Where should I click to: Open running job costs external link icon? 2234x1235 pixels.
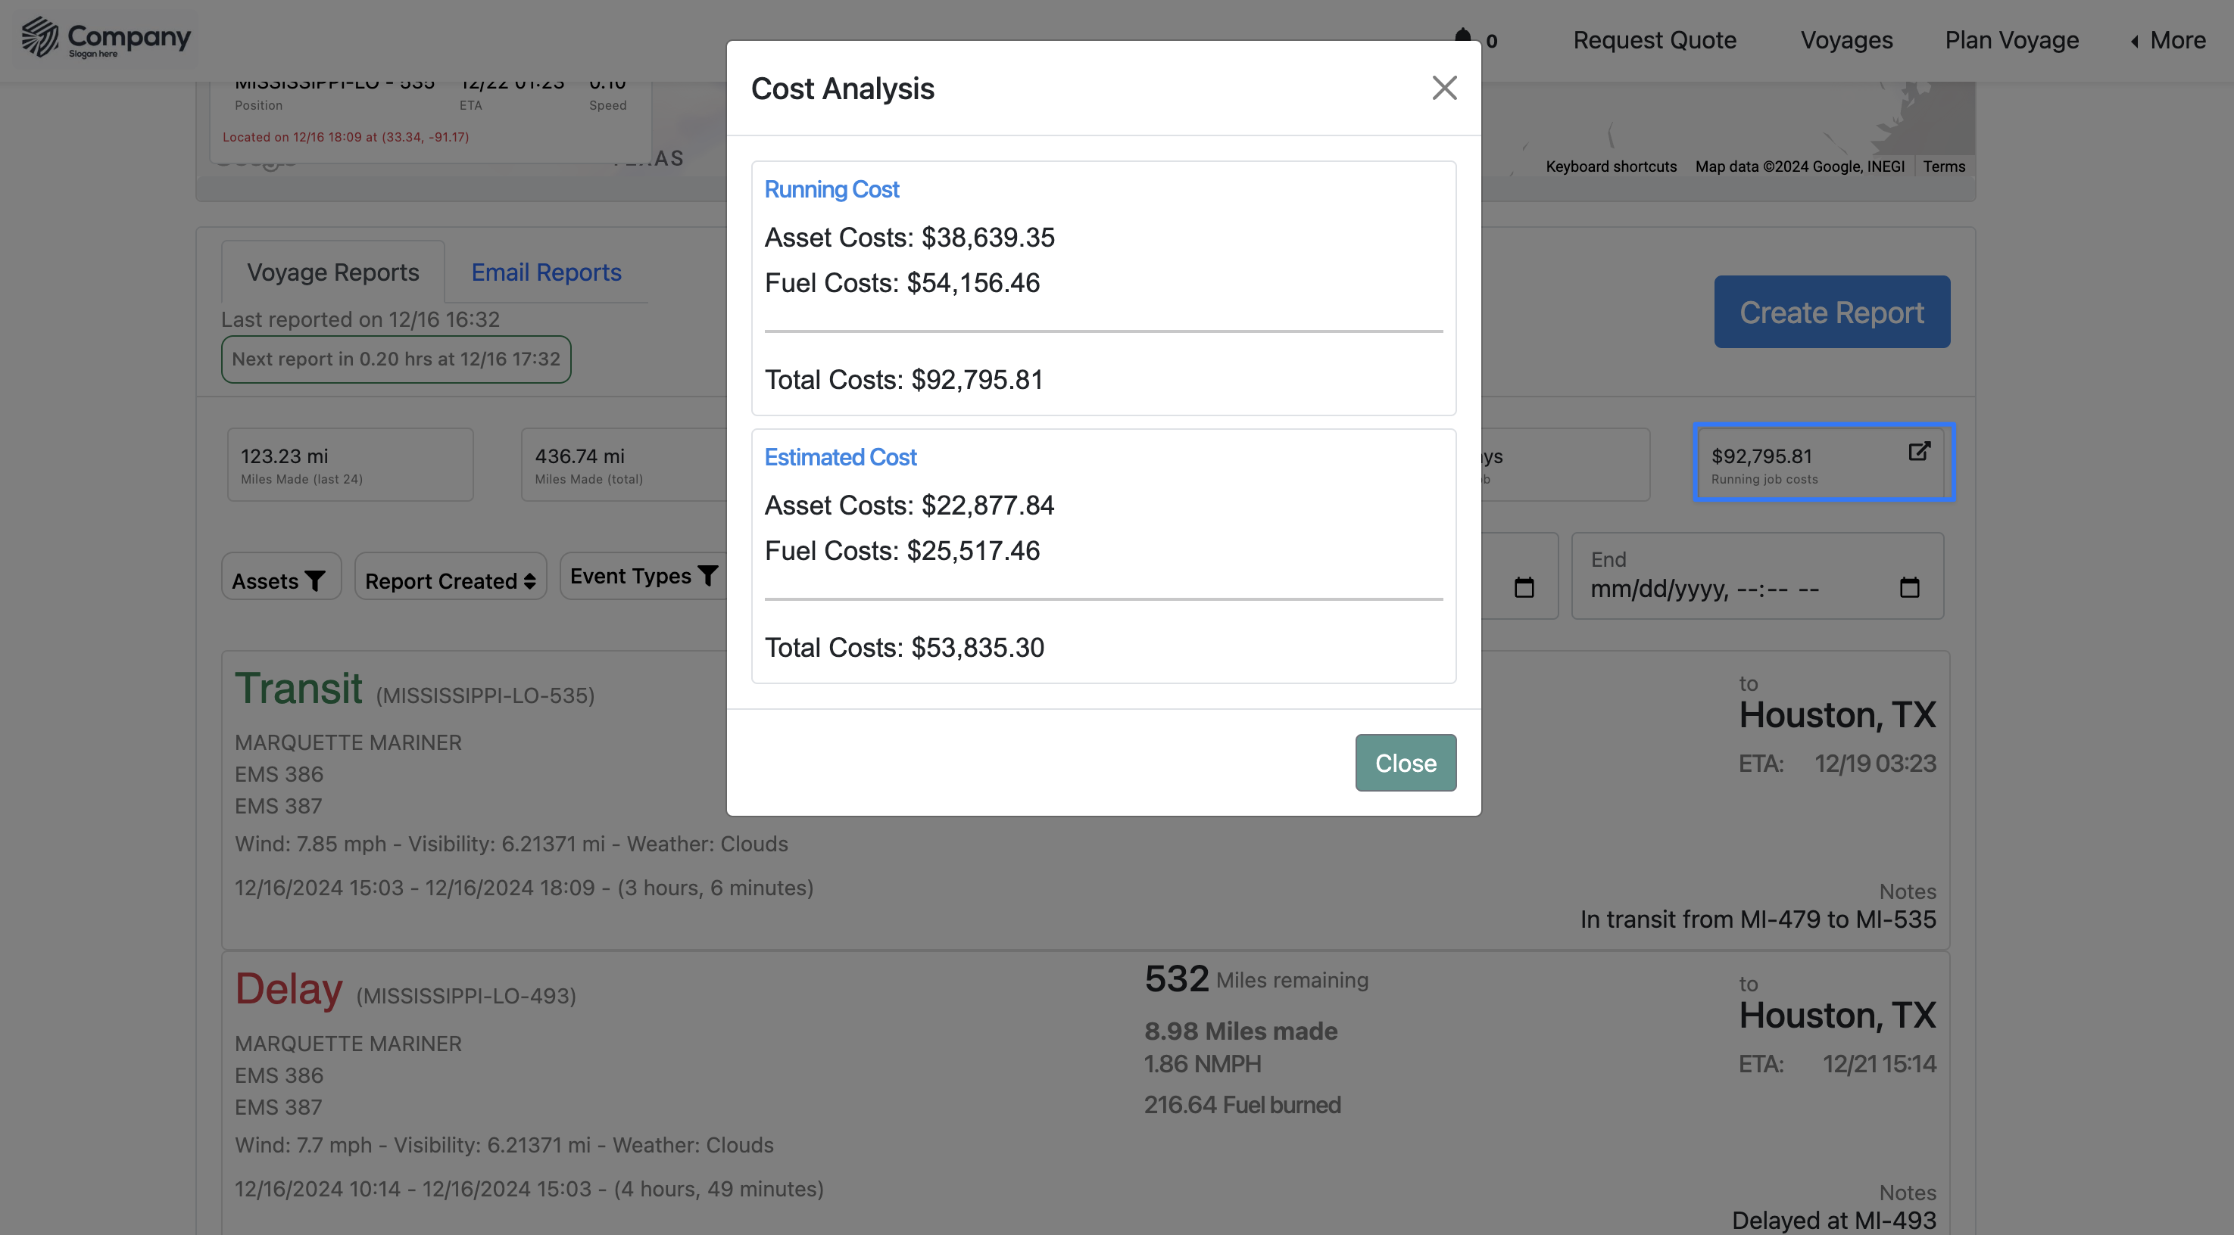tap(1918, 452)
